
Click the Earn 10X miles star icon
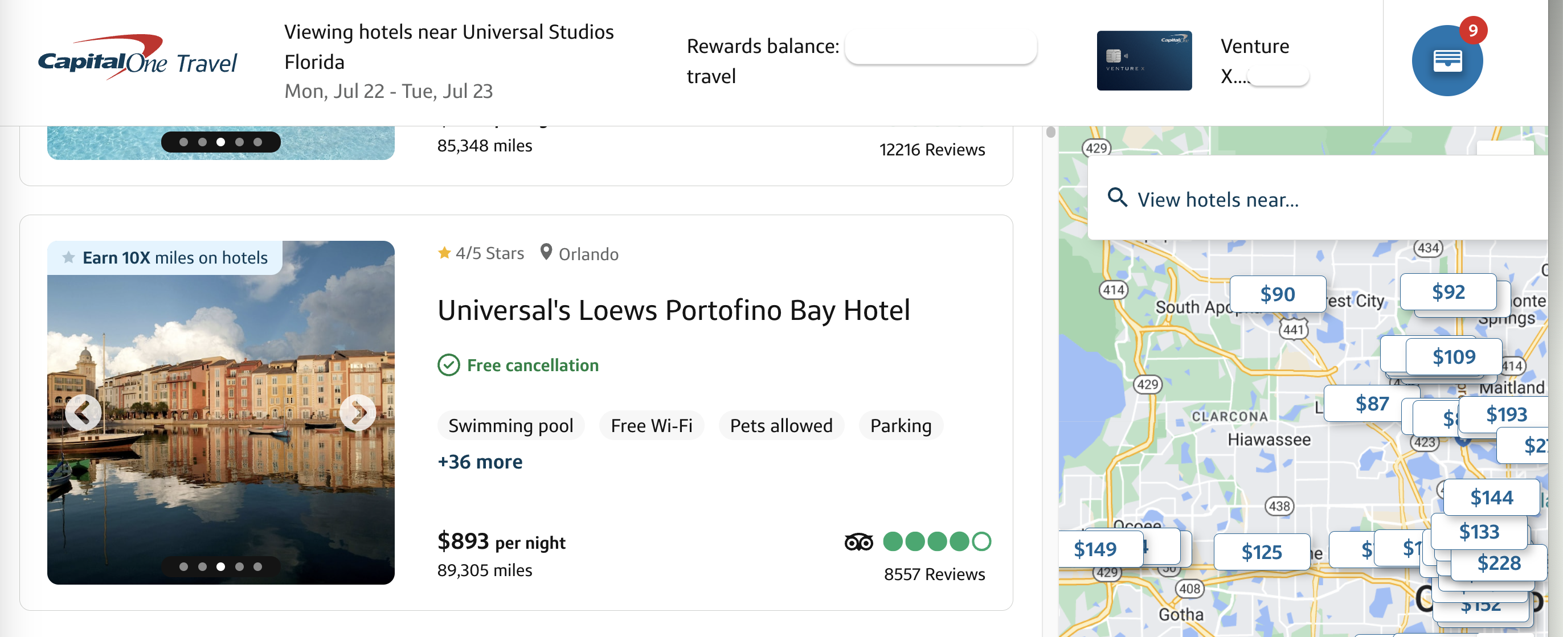pos(68,257)
